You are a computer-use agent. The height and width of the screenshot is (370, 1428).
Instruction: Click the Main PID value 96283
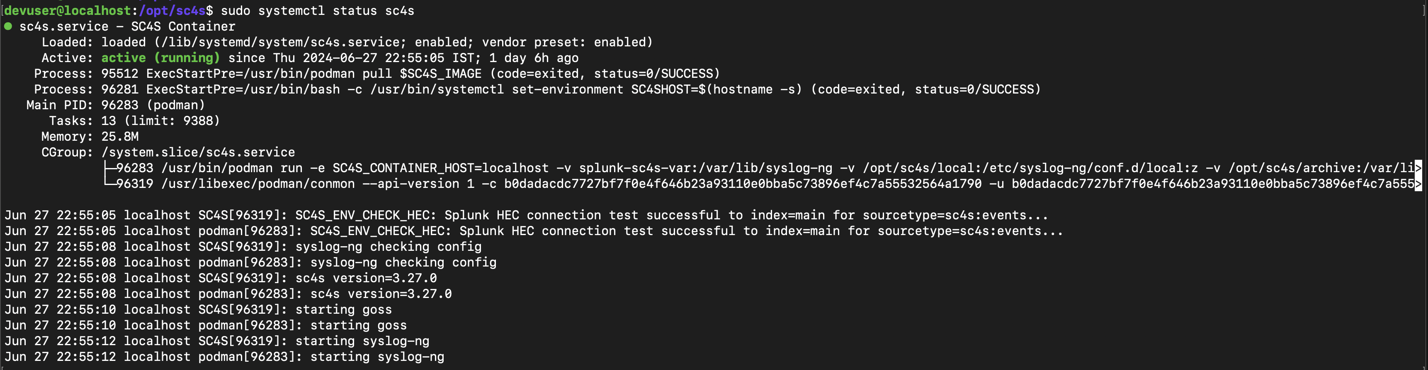[119, 105]
